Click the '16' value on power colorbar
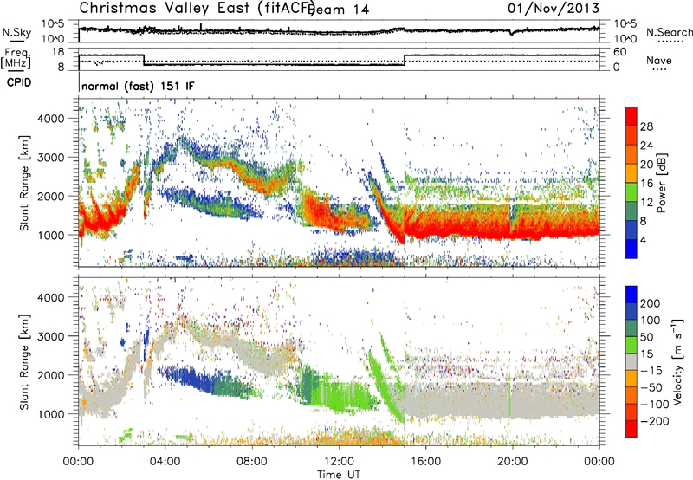Screen dimensions: 693x480 click(646, 184)
